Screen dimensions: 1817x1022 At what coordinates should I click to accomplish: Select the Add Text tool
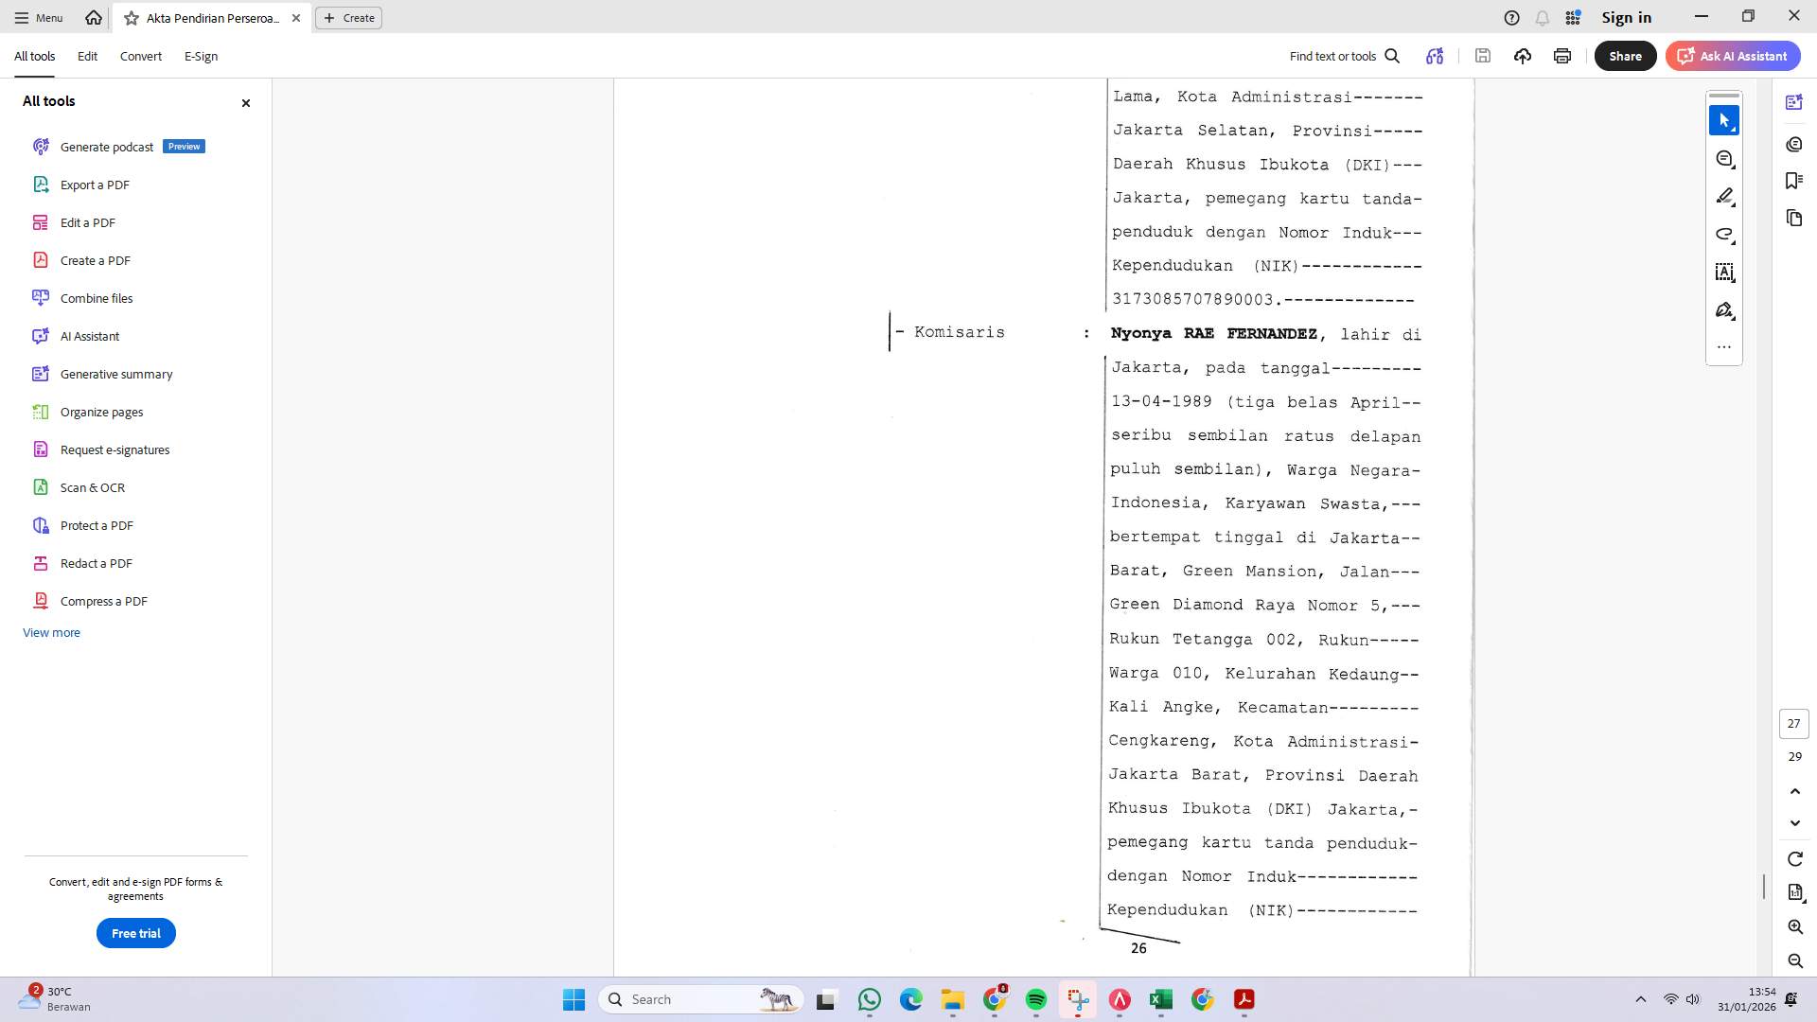[x=1724, y=273]
